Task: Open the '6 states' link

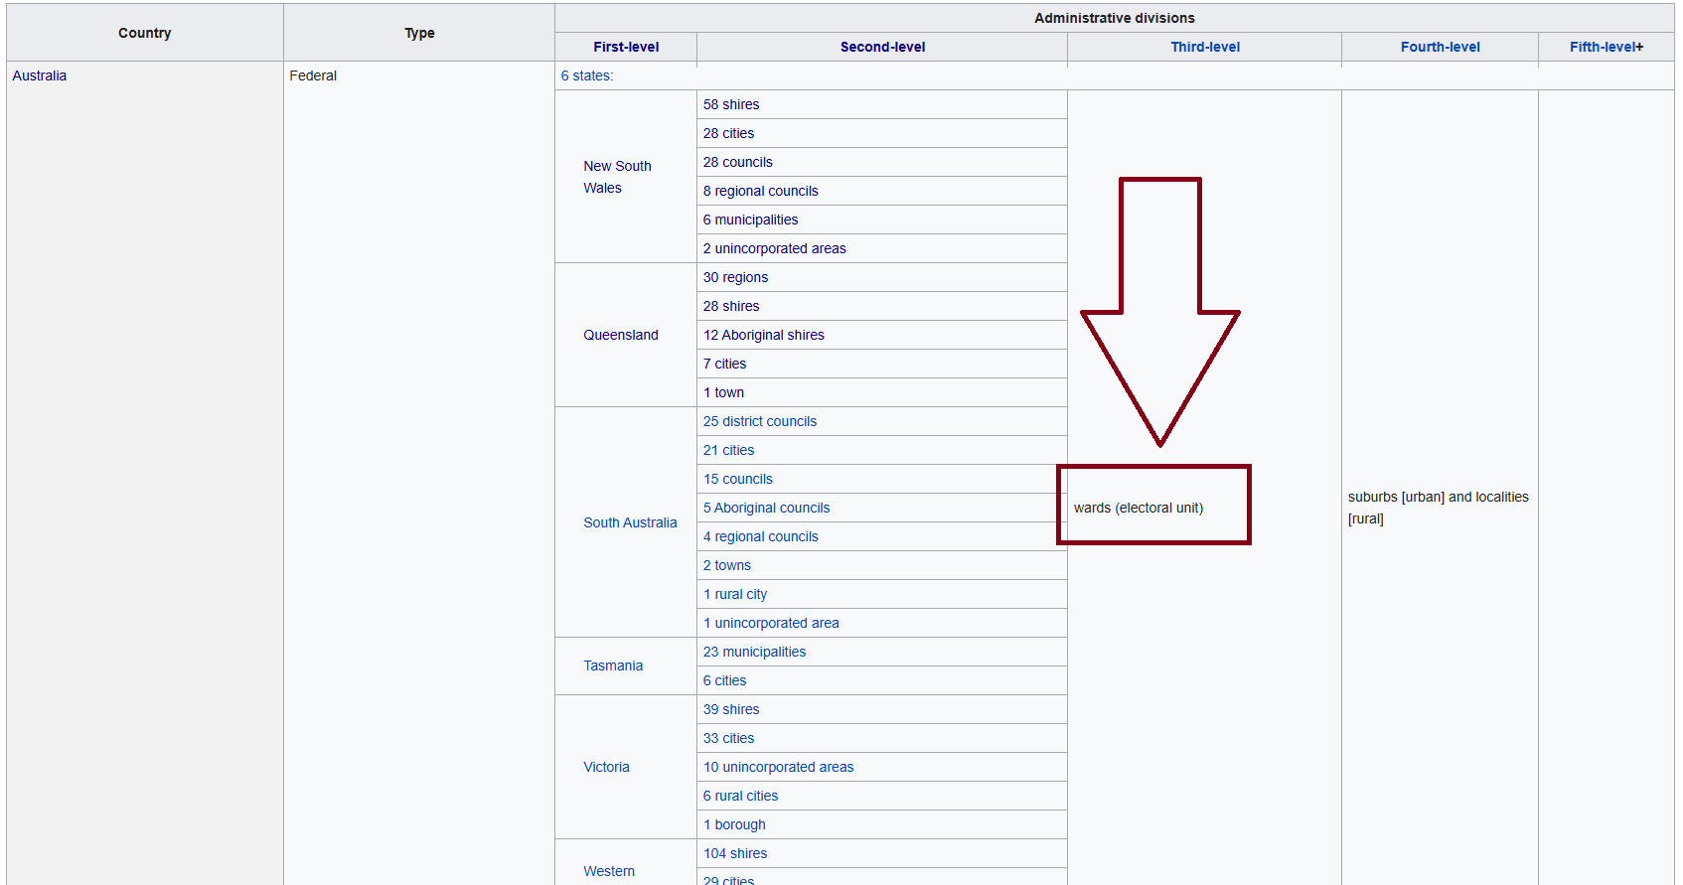Action: (586, 75)
